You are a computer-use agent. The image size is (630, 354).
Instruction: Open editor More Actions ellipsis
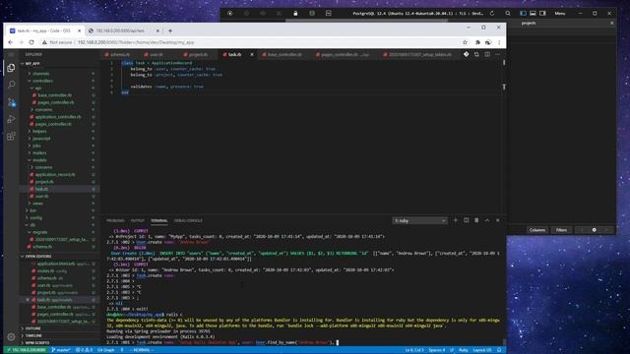[497, 54]
